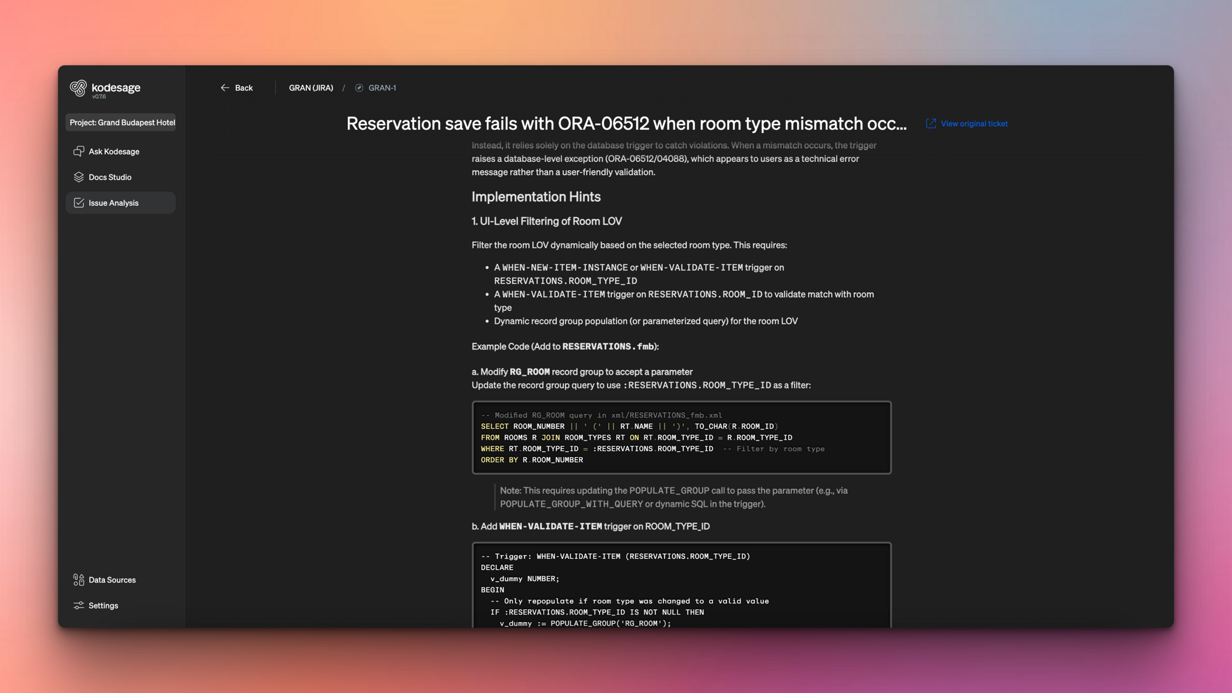Click the UI-Level Filtering of Room LOV subheading
The image size is (1232, 693).
[546, 221]
